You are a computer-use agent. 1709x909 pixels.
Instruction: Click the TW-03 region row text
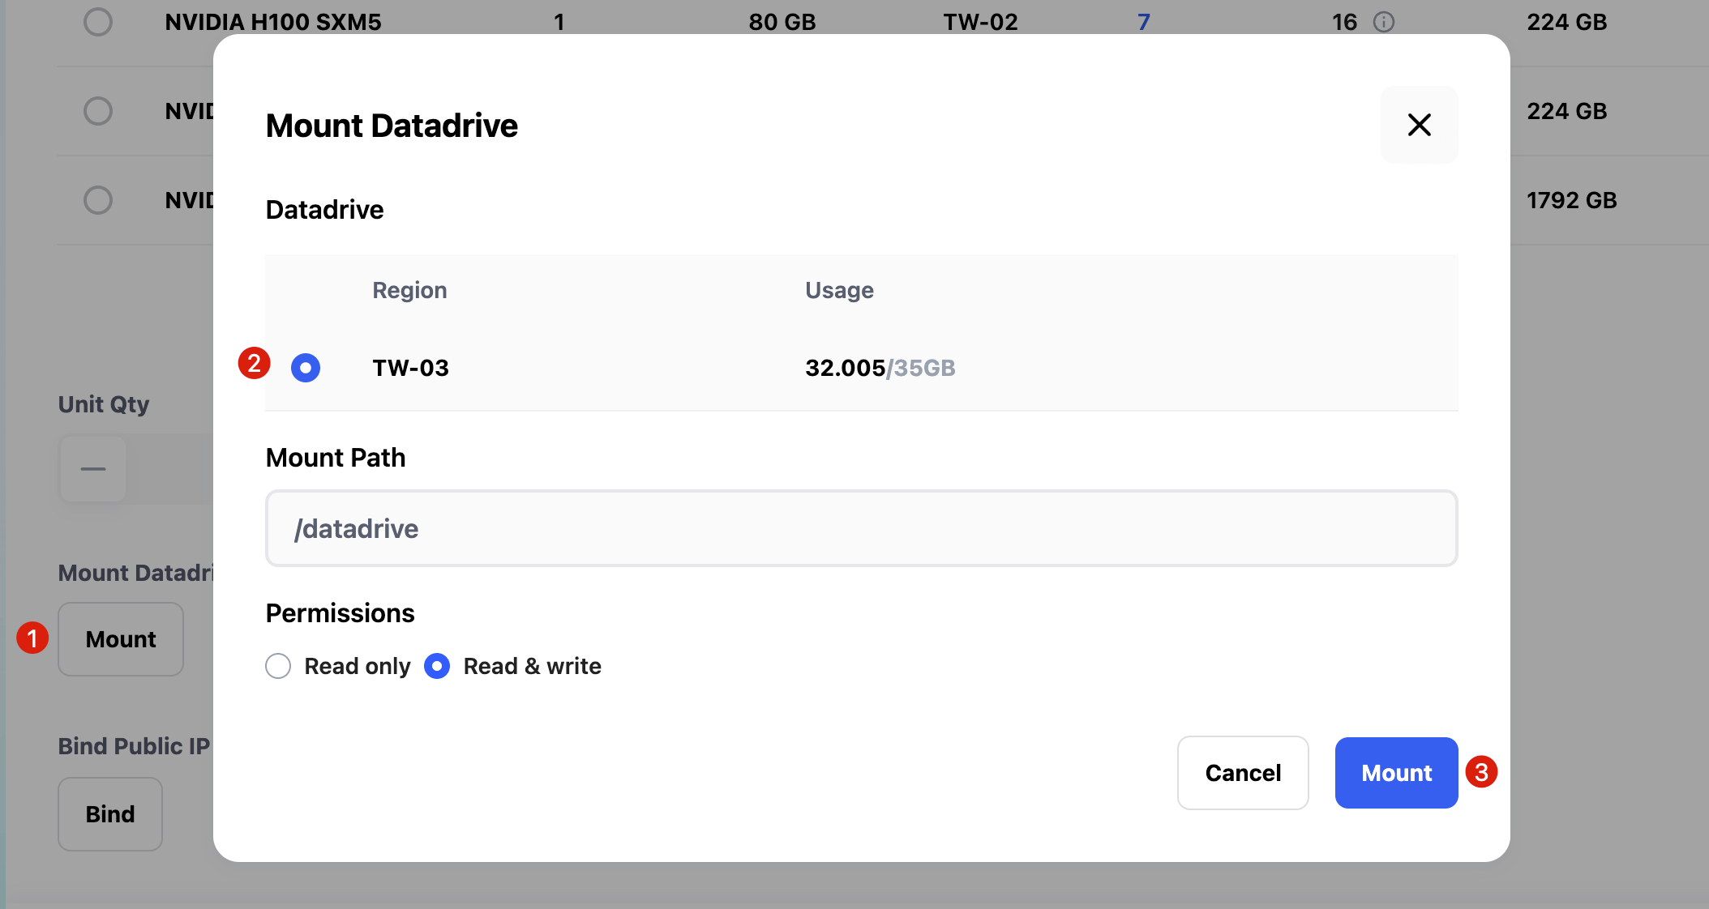(x=410, y=368)
